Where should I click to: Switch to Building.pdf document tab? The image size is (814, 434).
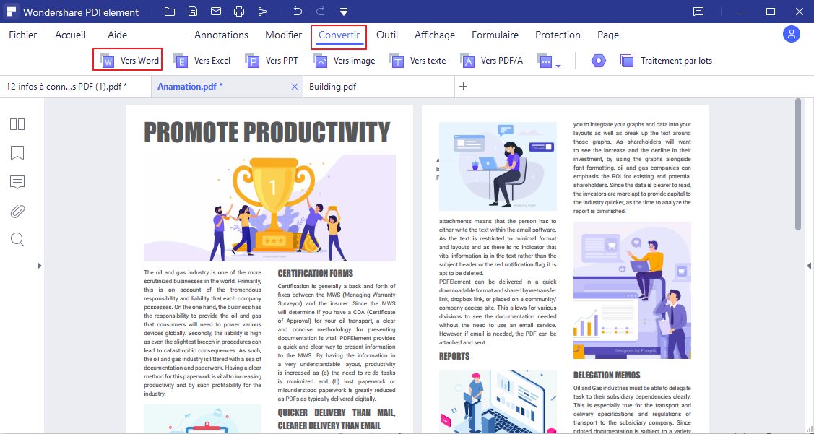[379, 87]
